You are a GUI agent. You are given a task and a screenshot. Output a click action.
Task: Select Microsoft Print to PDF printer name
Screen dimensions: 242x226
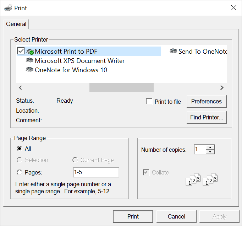point(66,52)
